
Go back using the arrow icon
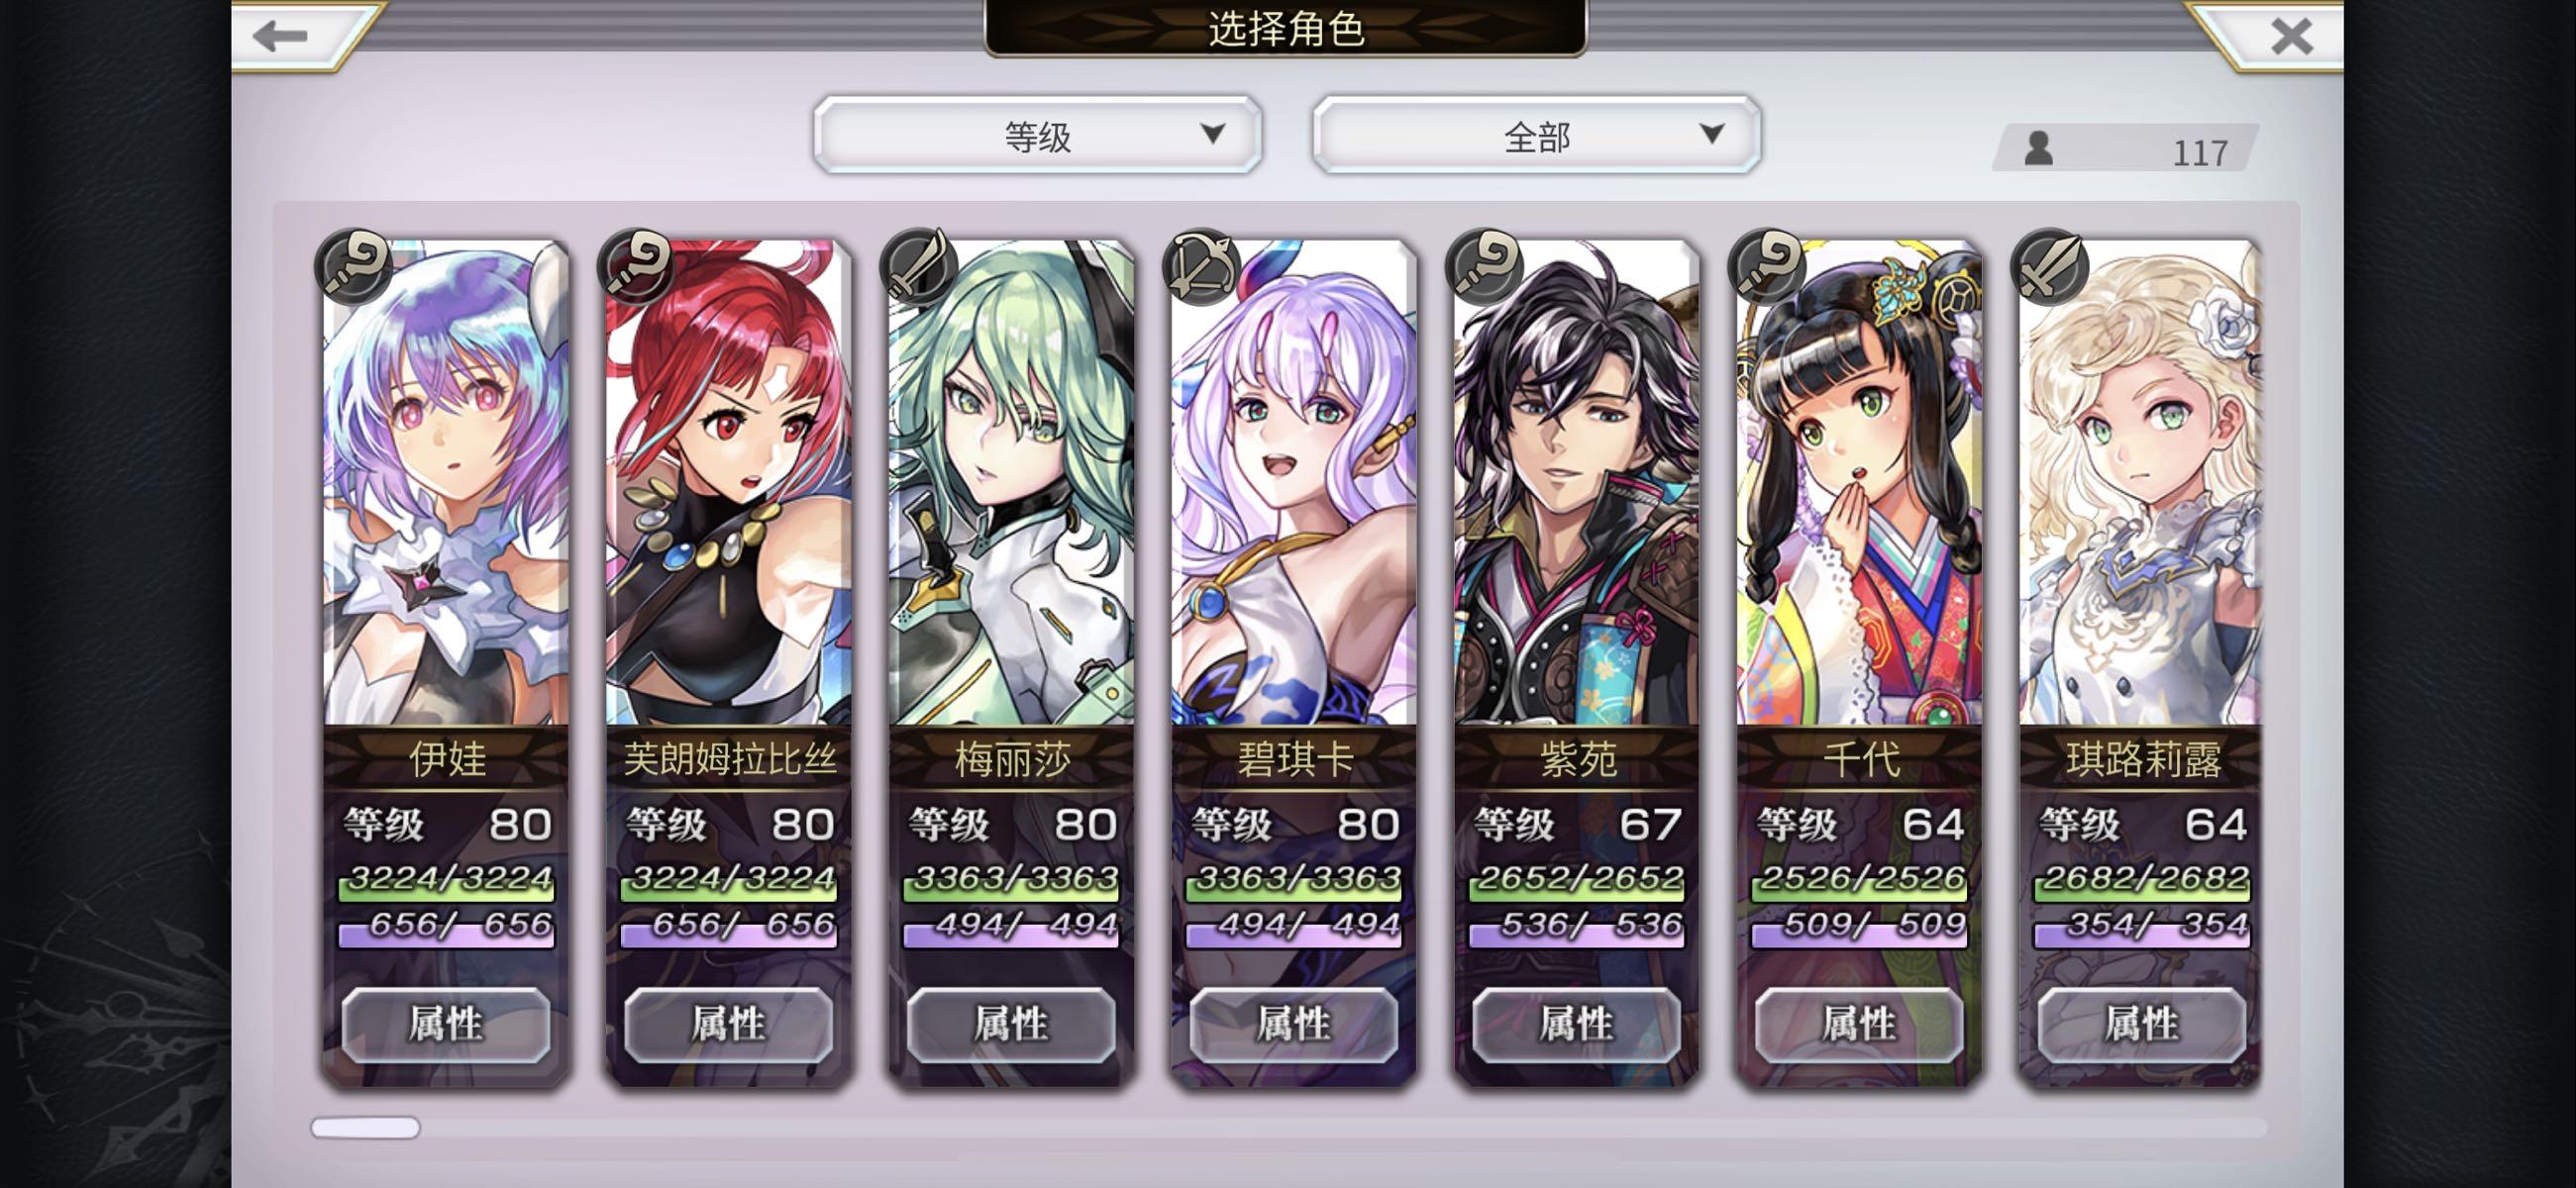tap(280, 36)
